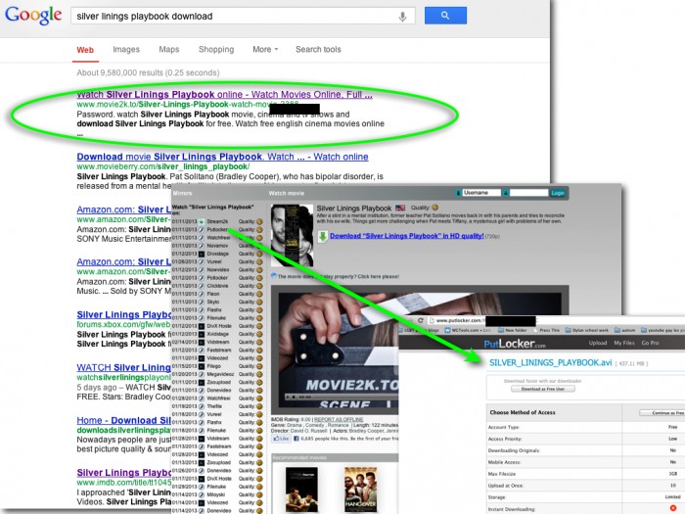Switch to the Images tab
This screenshot has height=514, width=685.
[126, 49]
